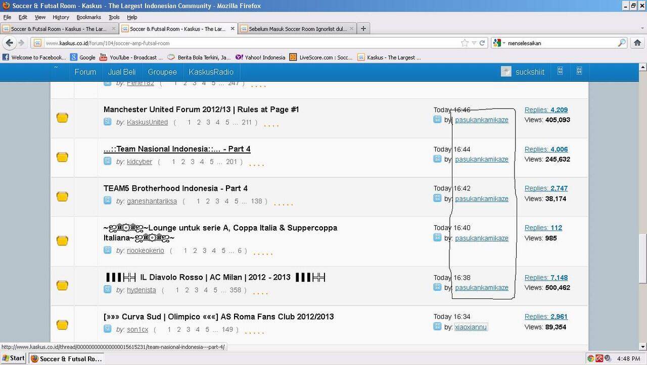This screenshot has height=365, width=647.
Task: Open a new tab with plus button
Action: (x=363, y=29)
